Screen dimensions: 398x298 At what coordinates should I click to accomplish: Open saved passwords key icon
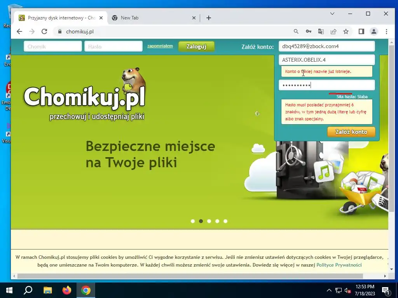coord(308,31)
